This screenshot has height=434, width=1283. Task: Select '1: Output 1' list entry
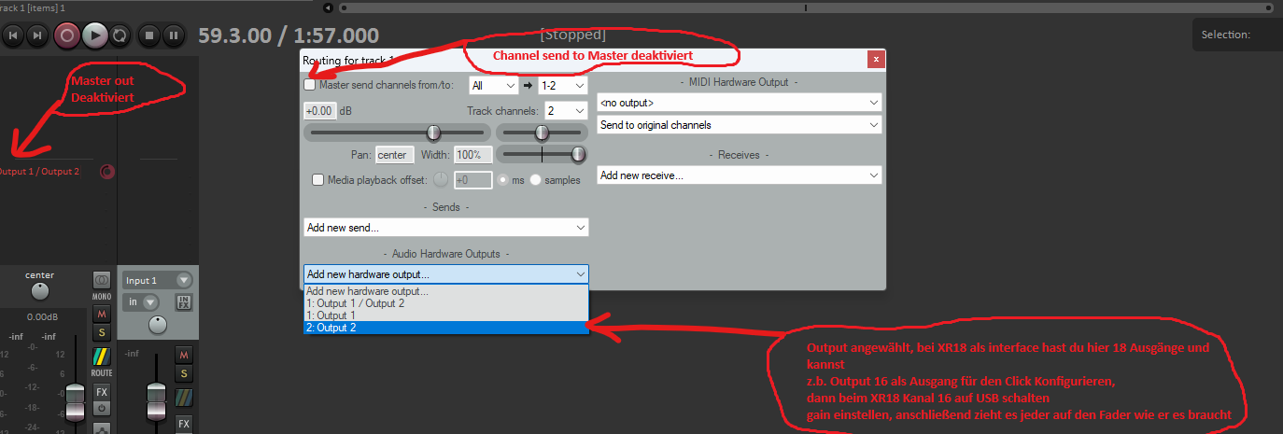coord(446,315)
